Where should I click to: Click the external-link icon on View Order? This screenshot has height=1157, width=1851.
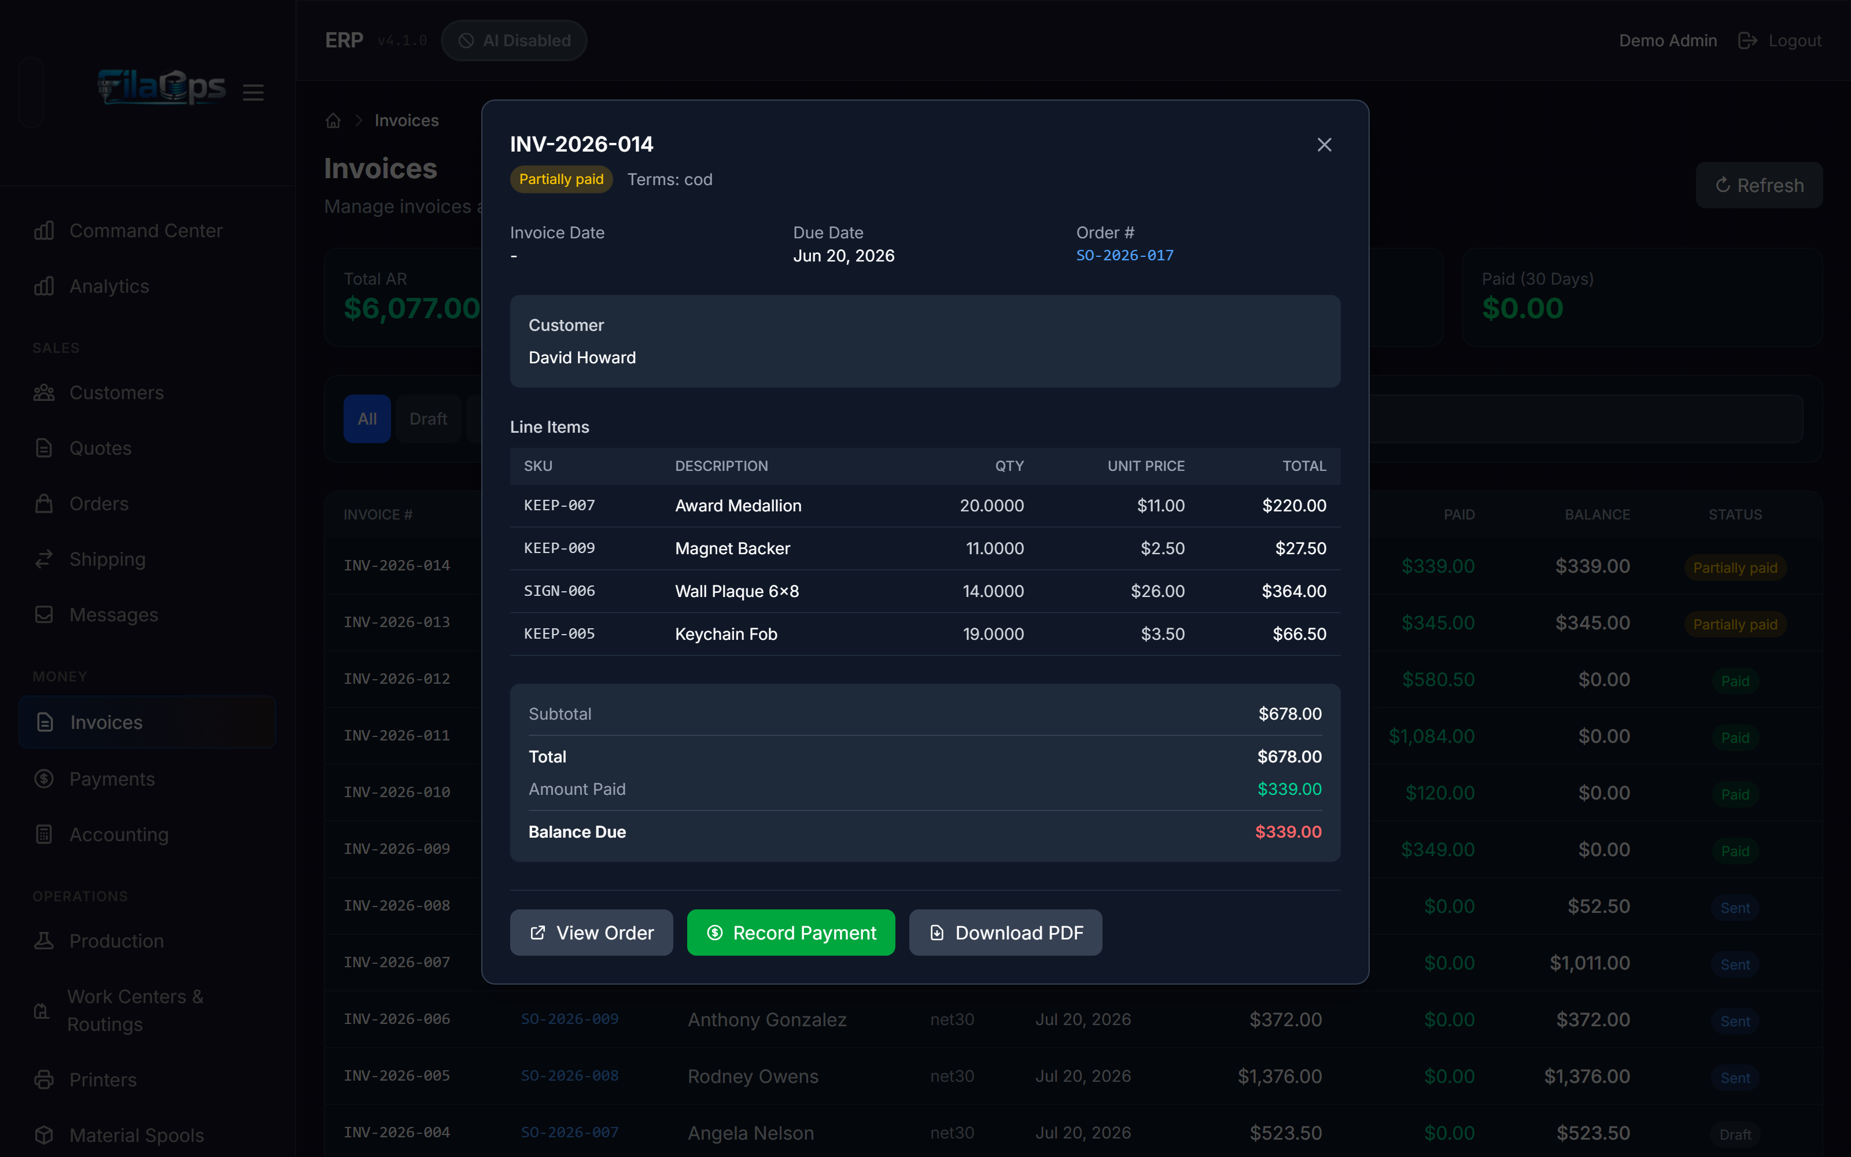538,932
